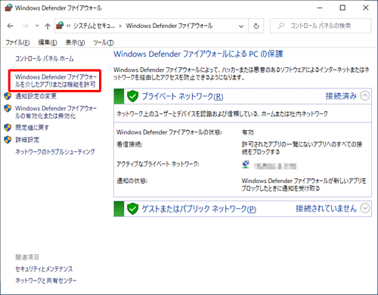
Task: Click 接続されていません status text
Action: pyautogui.click(x=326, y=209)
